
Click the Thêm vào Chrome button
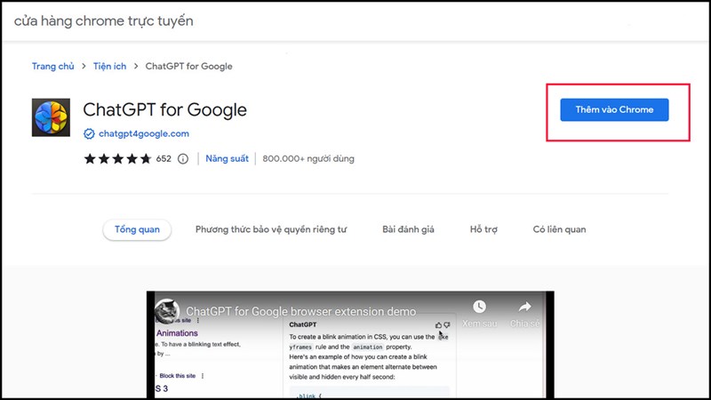point(614,109)
